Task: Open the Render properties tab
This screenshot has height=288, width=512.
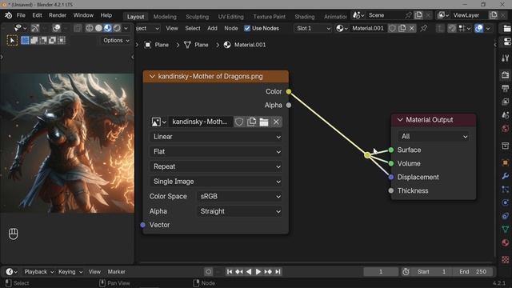Action: [505, 74]
